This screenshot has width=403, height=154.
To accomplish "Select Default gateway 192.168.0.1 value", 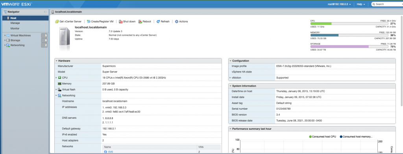I will click(x=109, y=129).
